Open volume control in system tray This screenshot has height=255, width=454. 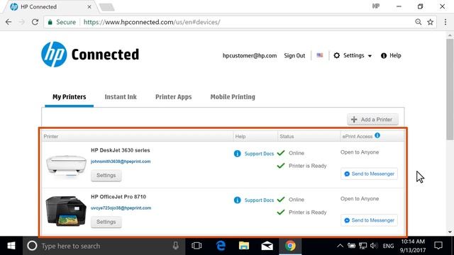click(374, 246)
